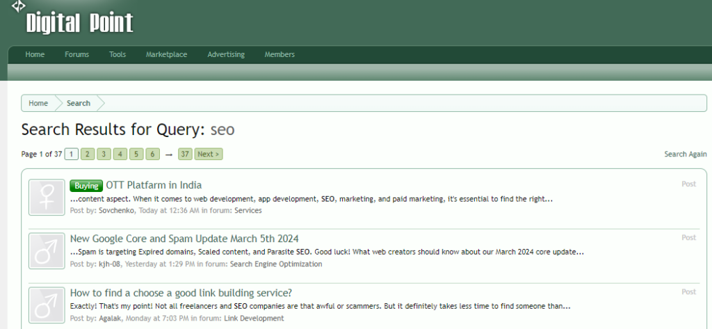712x329 pixels.
Task: Open the Forums menu item
Action: tap(76, 54)
